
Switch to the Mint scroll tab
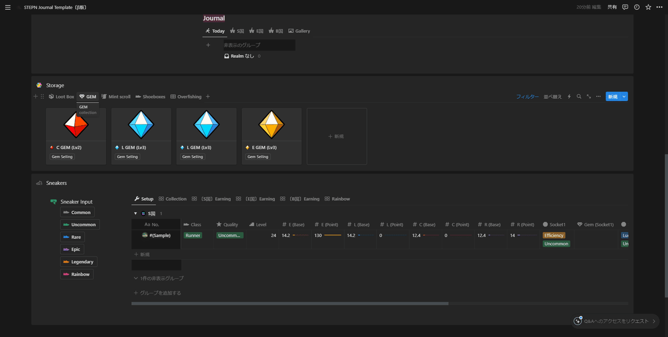(x=116, y=97)
